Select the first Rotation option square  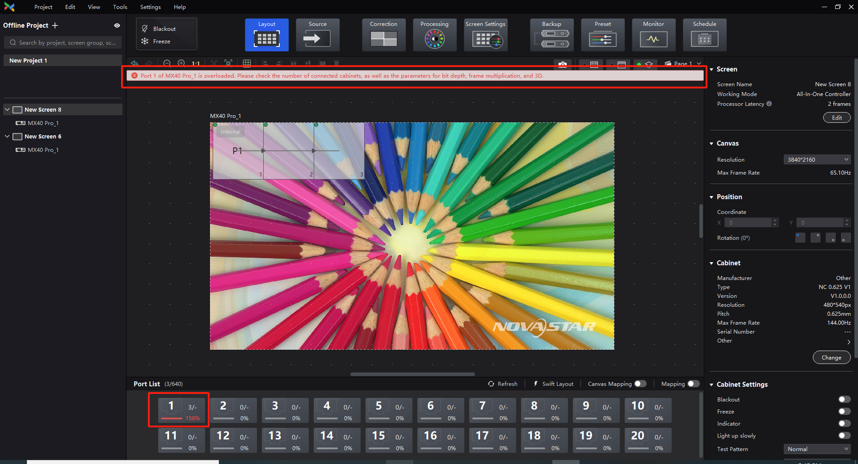pos(800,238)
